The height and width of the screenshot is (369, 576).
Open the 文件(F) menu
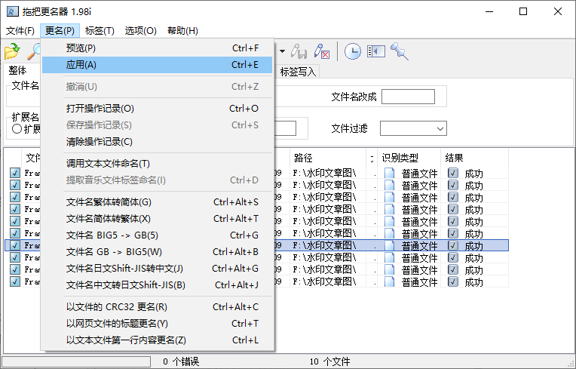point(20,30)
